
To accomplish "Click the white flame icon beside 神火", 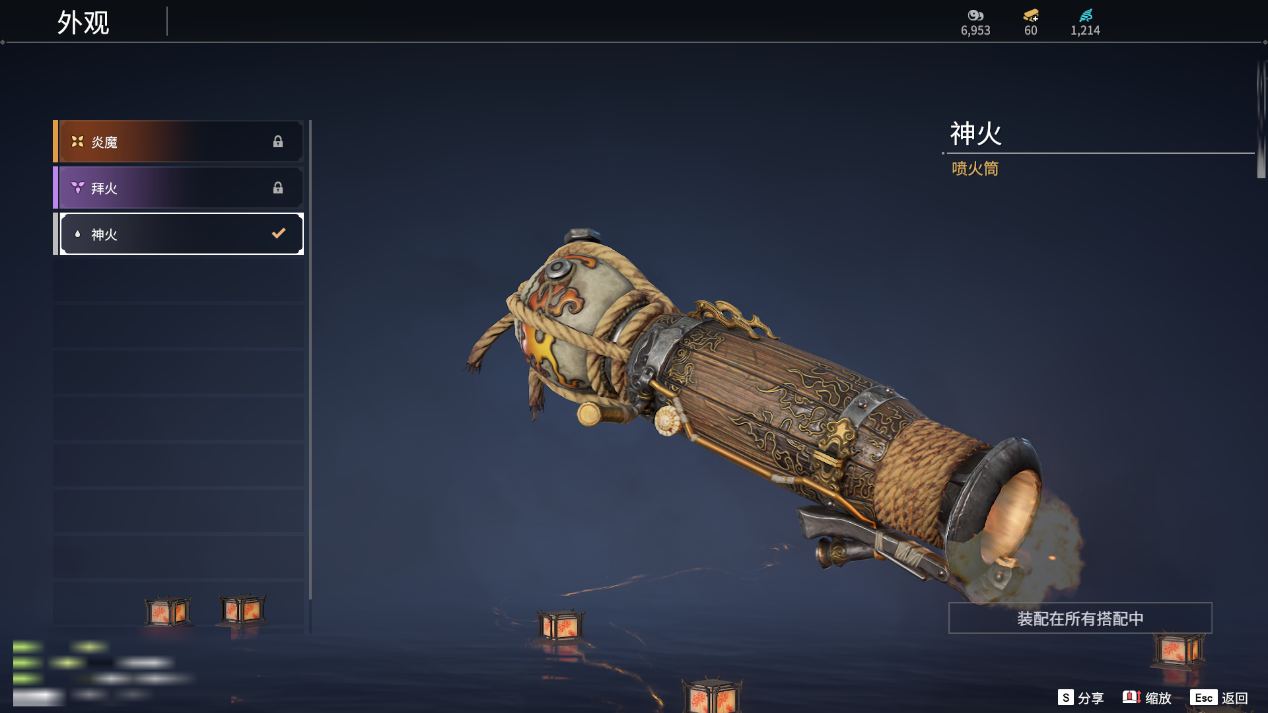I will coord(77,234).
